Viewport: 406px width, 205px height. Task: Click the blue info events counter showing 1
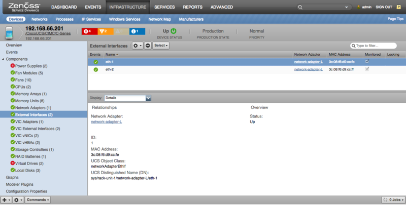click(137, 31)
